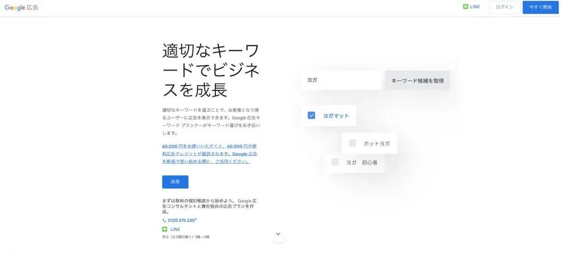
Task: Click the blue 送信 button
Action: tap(175, 182)
